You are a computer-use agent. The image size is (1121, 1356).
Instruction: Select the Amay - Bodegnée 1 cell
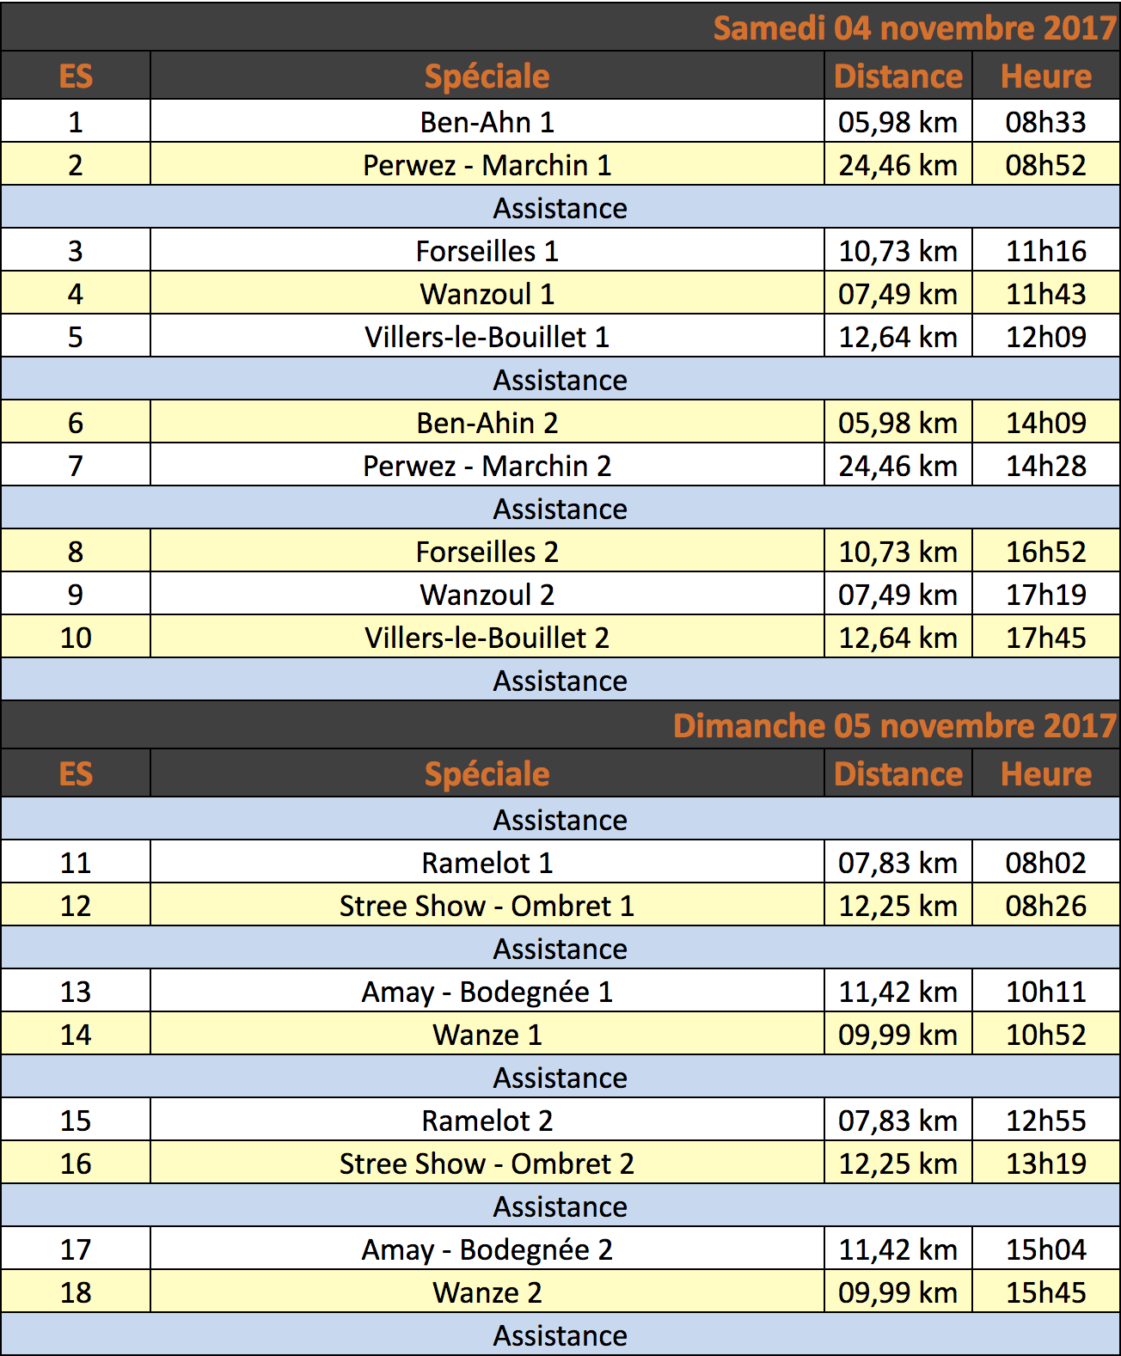[487, 991]
